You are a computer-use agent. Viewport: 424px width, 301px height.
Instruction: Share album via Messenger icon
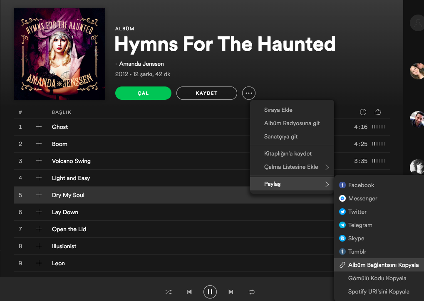tap(342, 199)
